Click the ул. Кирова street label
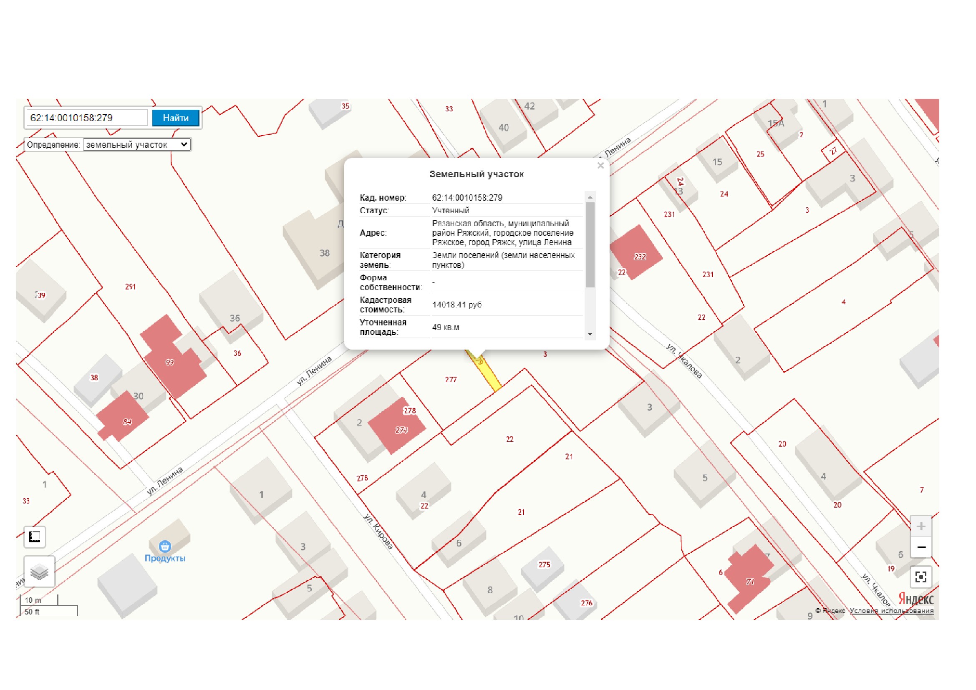 coord(378,531)
